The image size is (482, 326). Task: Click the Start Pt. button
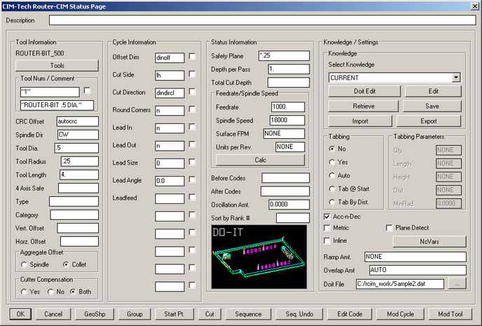[x=174, y=314]
